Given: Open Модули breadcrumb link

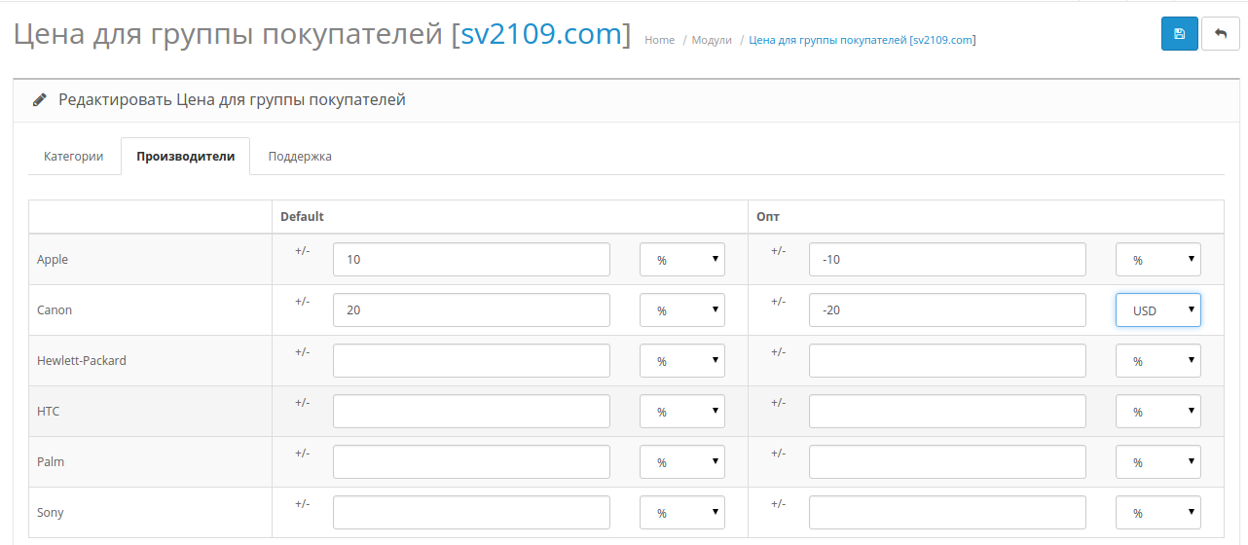Looking at the screenshot, I should tap(712, 40).
